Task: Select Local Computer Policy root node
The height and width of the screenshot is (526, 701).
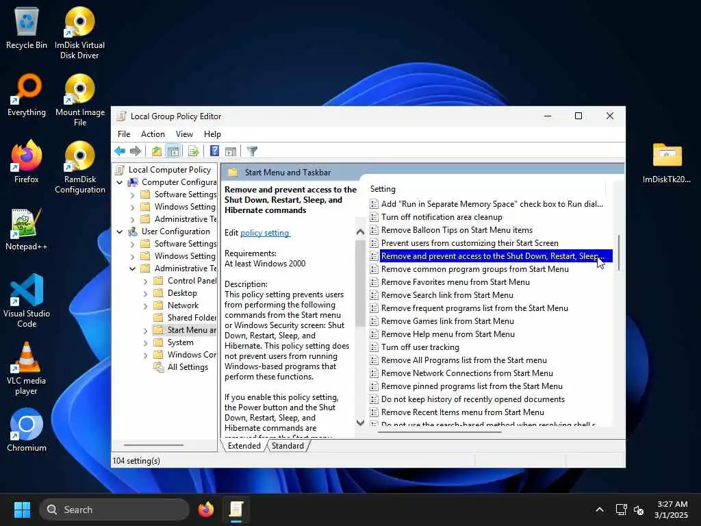Action: 163,170
